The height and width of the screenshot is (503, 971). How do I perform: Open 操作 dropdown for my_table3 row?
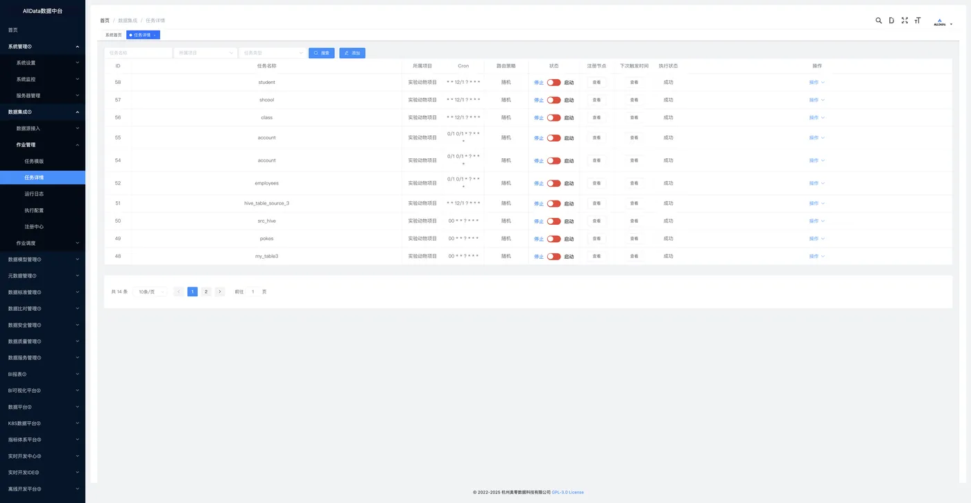[x=816, y=257]
